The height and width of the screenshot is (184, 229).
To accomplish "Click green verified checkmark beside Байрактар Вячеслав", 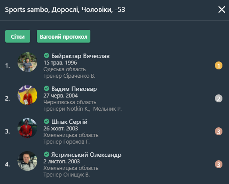I will tap(47, 55).
